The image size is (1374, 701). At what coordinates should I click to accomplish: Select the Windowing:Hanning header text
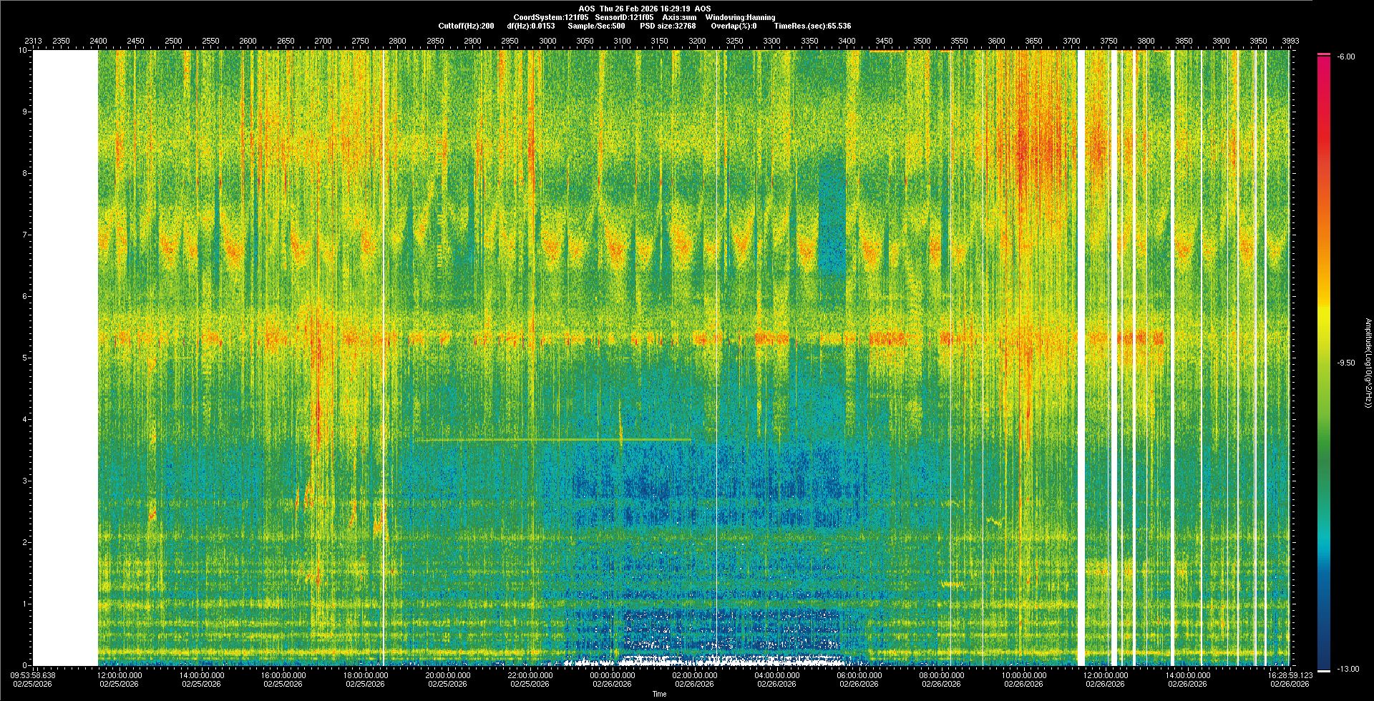coord(740,17)
